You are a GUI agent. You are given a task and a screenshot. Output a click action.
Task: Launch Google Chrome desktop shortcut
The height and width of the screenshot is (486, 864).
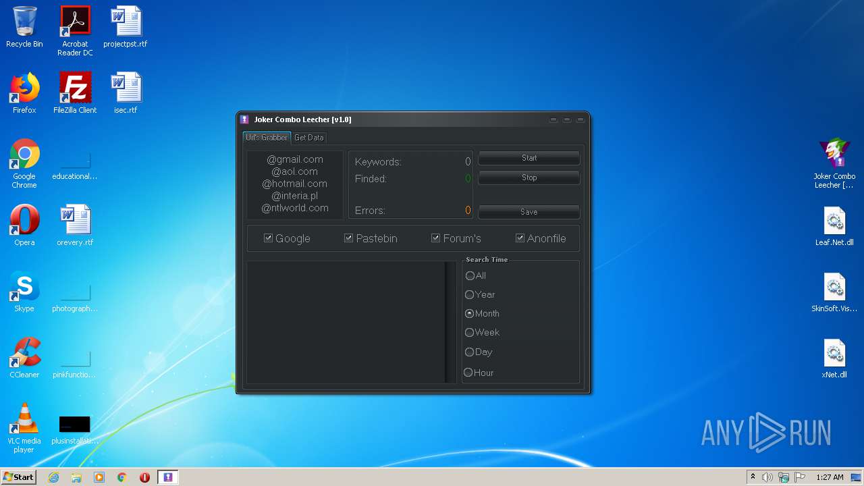[24, 164]
